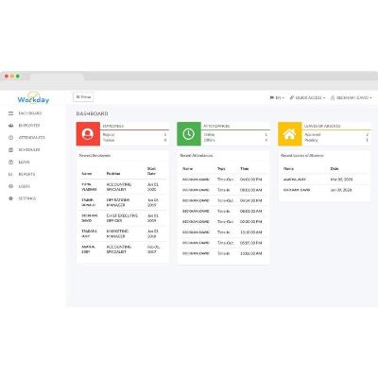Click the Workday logo

pos(33,98)
